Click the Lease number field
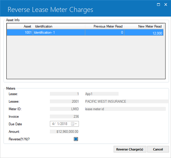 64,94
